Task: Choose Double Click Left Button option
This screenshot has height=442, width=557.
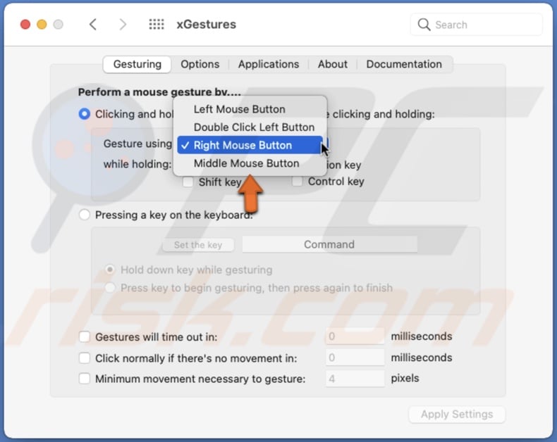Action: (250, 127)
